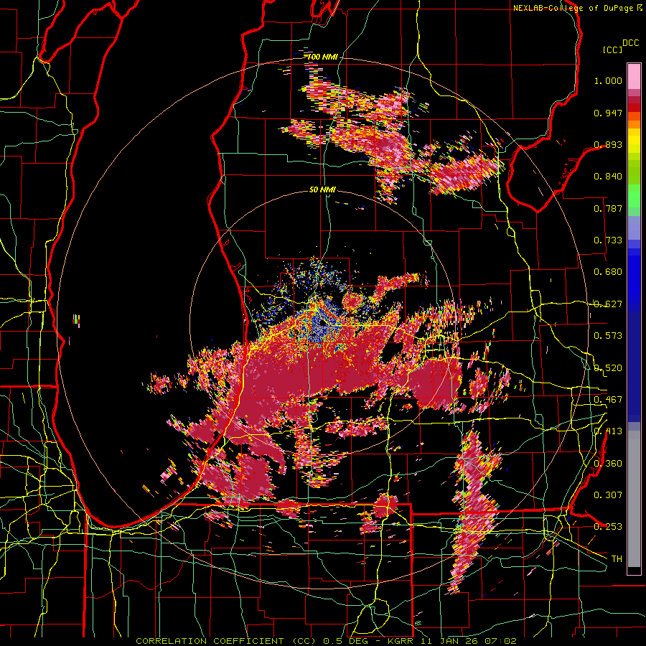Click the 0.573 color scale value
This screenshot has width=646, height=646.
coord(608,336)
